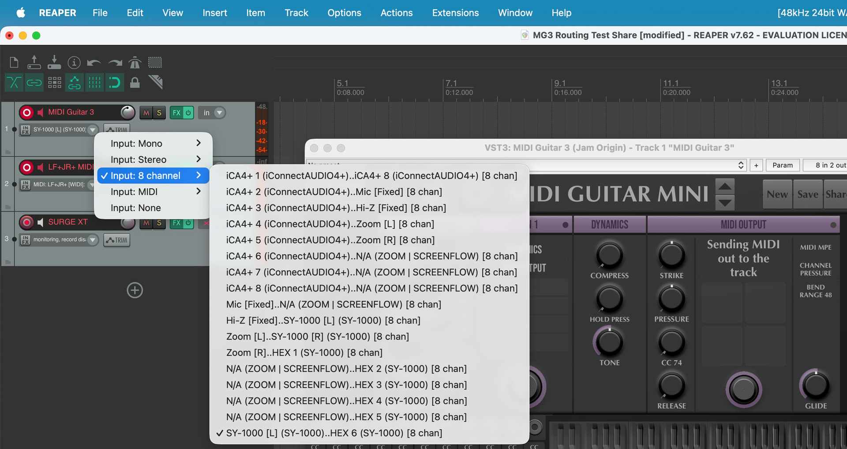Click the Save preset button
847x449 pixels.
[x=807, y=194]
